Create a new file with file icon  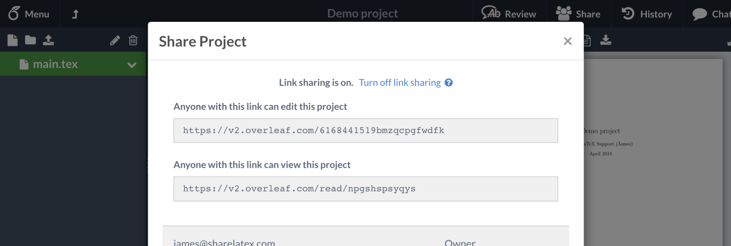point(12,40)
